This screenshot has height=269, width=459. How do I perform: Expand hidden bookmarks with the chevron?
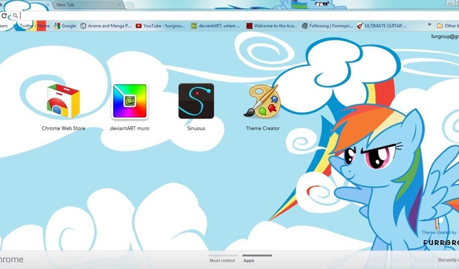coord(429,25)
